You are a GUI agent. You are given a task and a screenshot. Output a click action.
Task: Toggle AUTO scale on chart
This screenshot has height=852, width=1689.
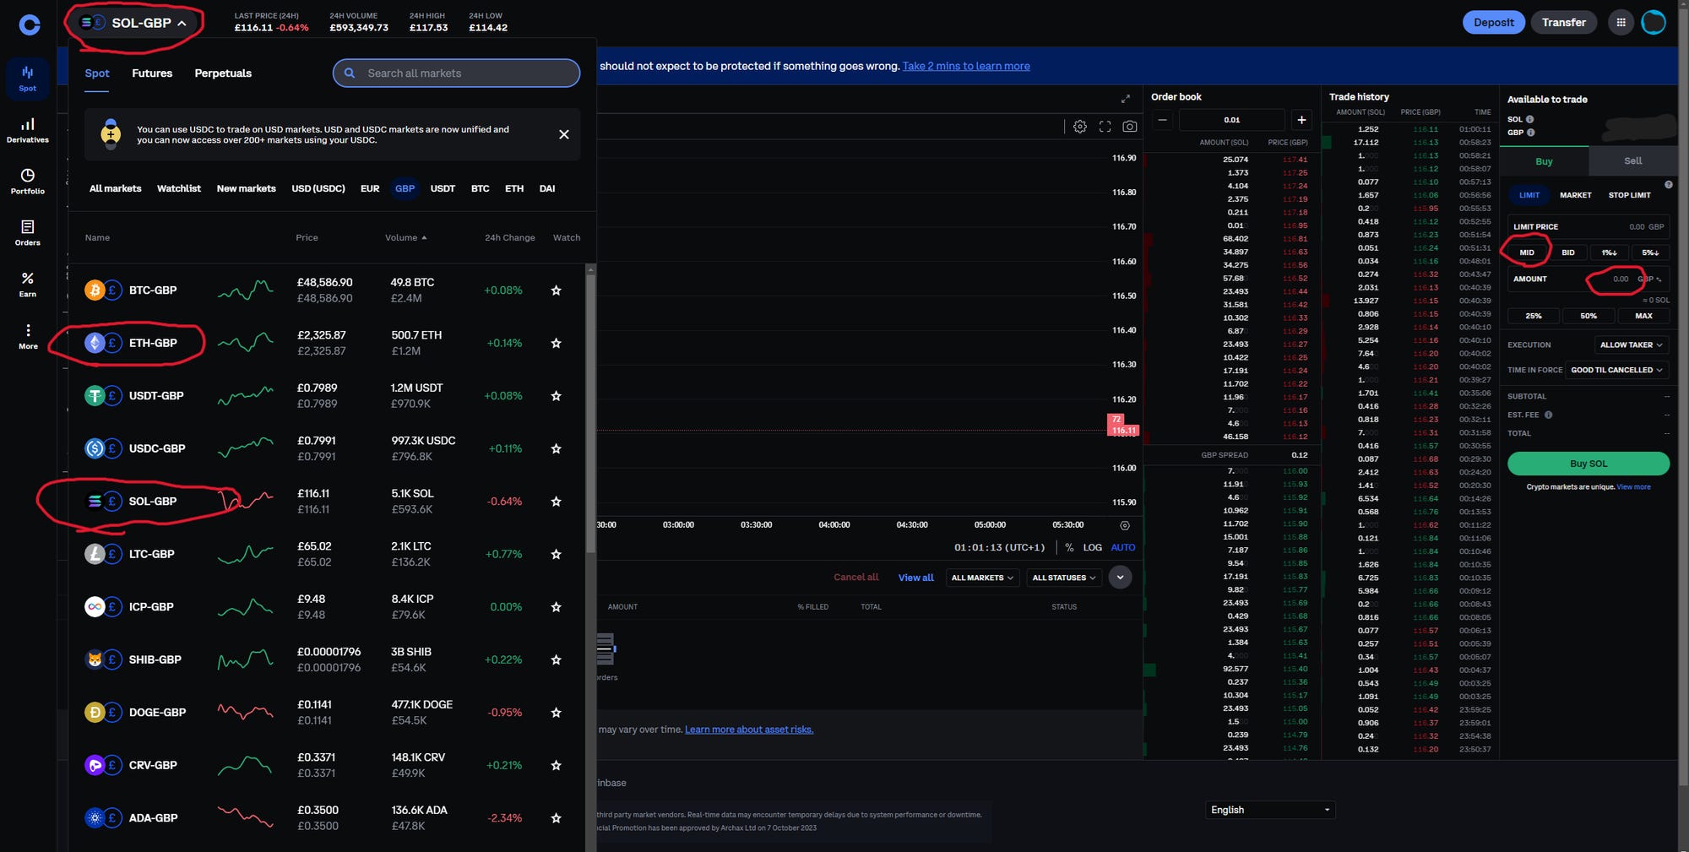[1123, 547]
